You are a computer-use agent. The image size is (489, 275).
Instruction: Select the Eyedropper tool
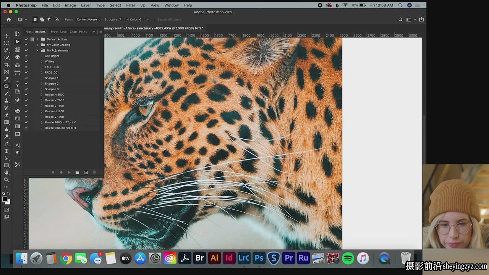pyautogui.click(x=6, y=79)
